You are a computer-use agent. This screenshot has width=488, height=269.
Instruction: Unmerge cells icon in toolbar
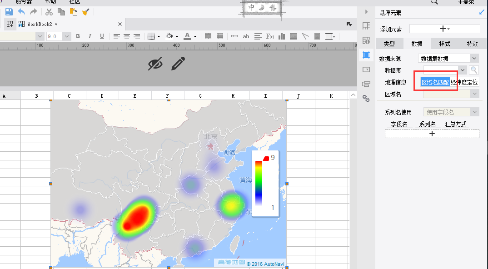pyautogui.click(x=220, y=36)
